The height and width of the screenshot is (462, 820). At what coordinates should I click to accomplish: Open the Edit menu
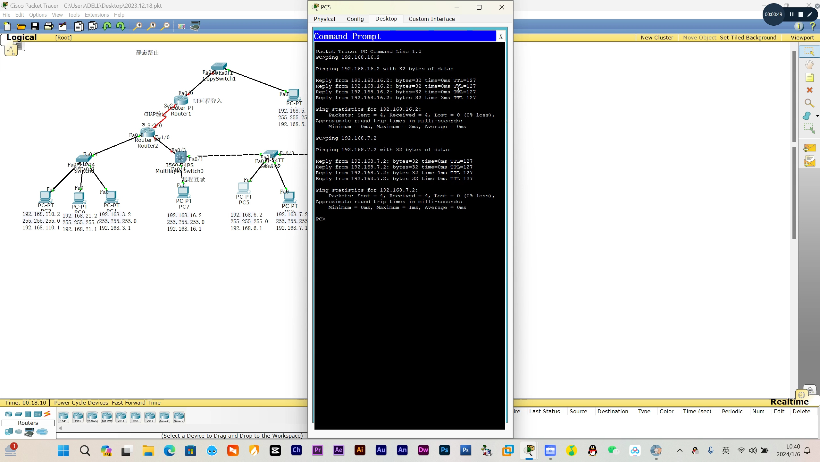[20, 15]
